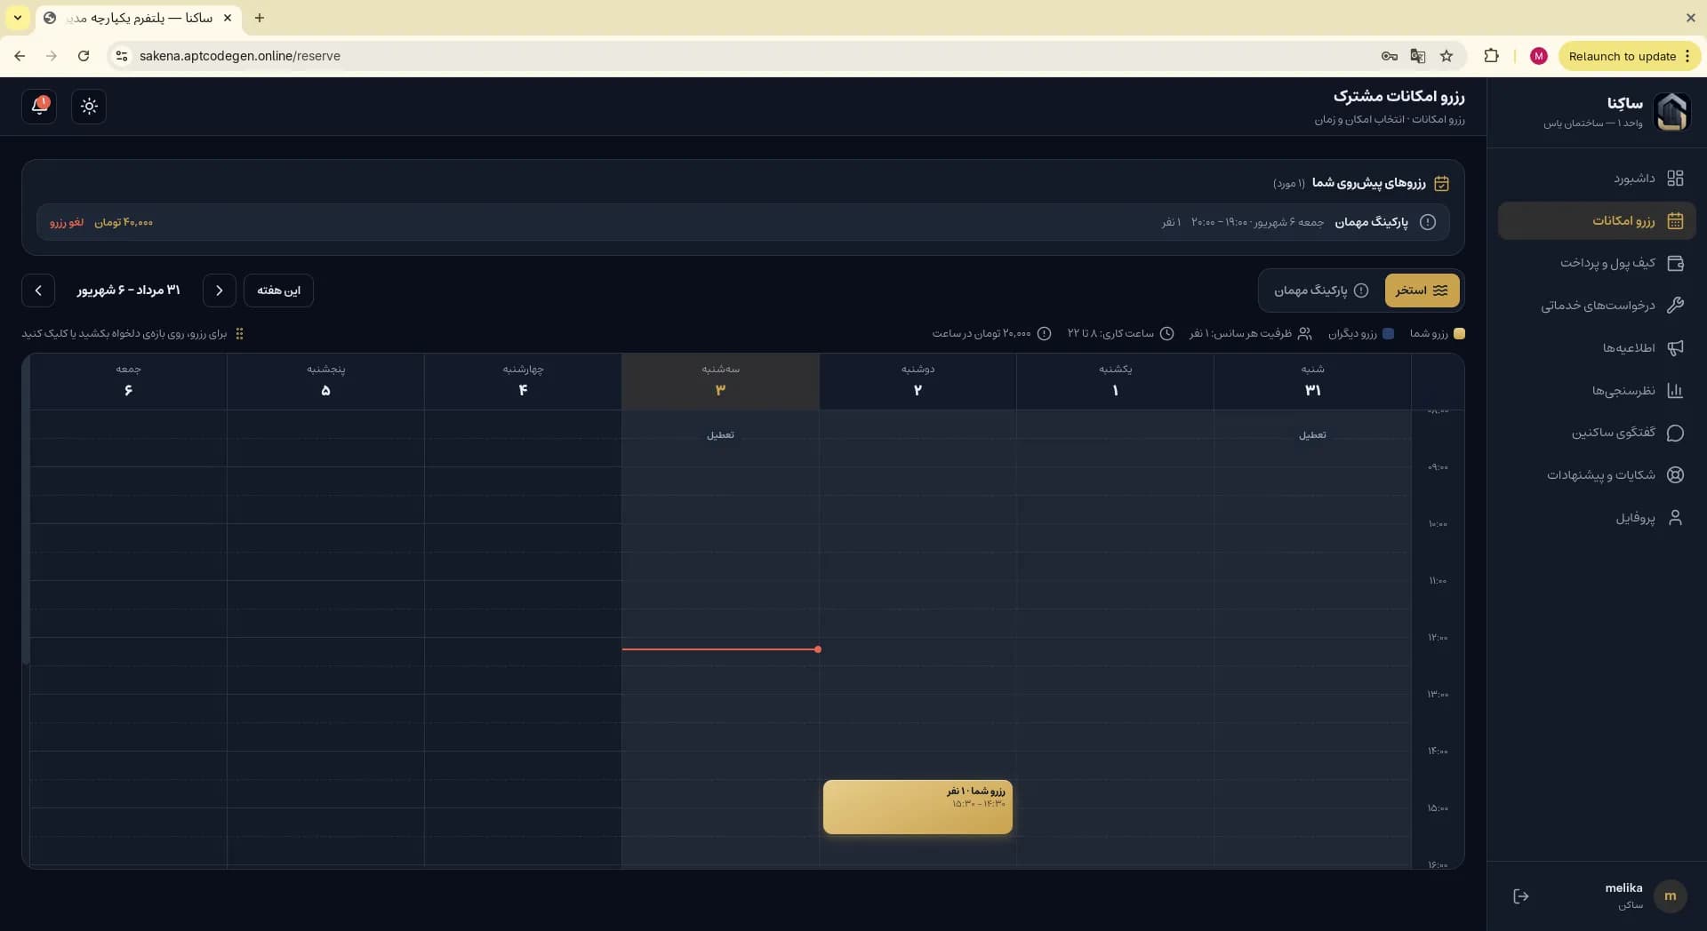Select the شنبه ۳۱ day header
The image size is (1707, 931).
pyautogui.click(x=1312, y=381)
